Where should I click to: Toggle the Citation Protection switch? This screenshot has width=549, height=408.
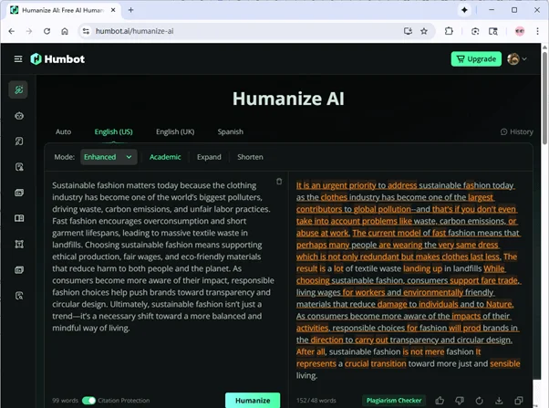[x=89, y=400]
